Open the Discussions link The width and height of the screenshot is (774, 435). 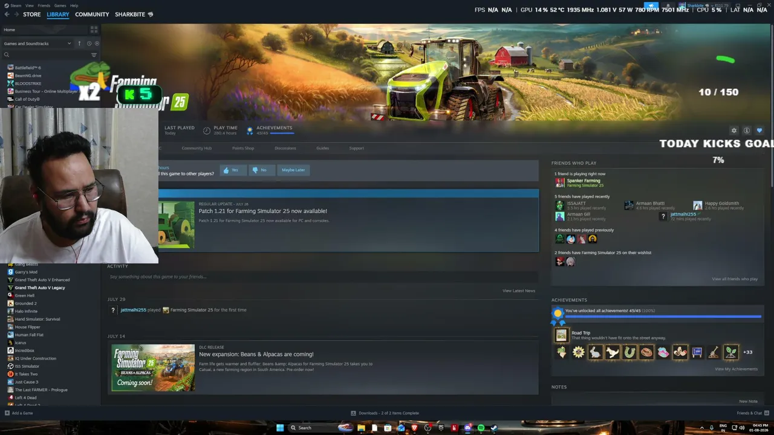[x=285, y=148]
